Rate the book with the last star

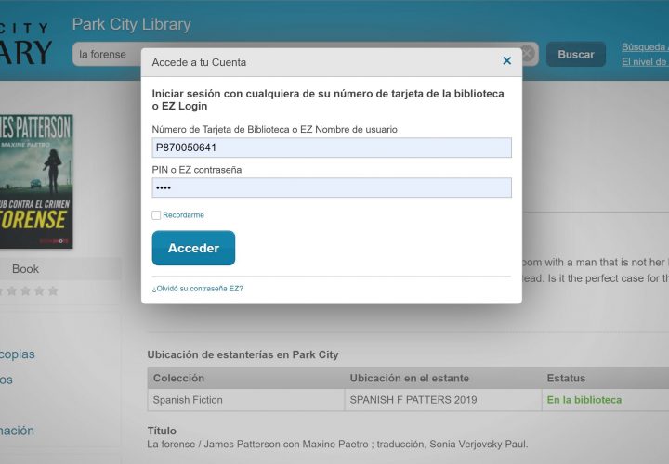(x=53, y=291)
